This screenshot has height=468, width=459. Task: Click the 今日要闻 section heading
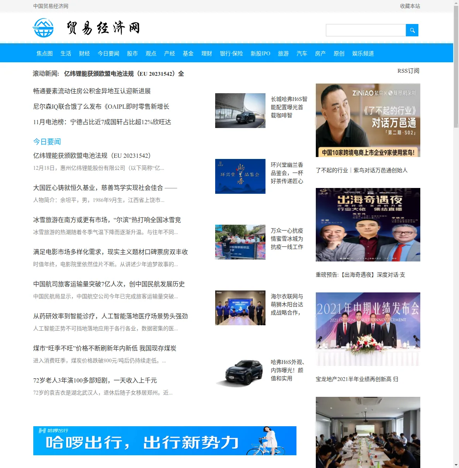pyautogui.click(x=47, y=142)
